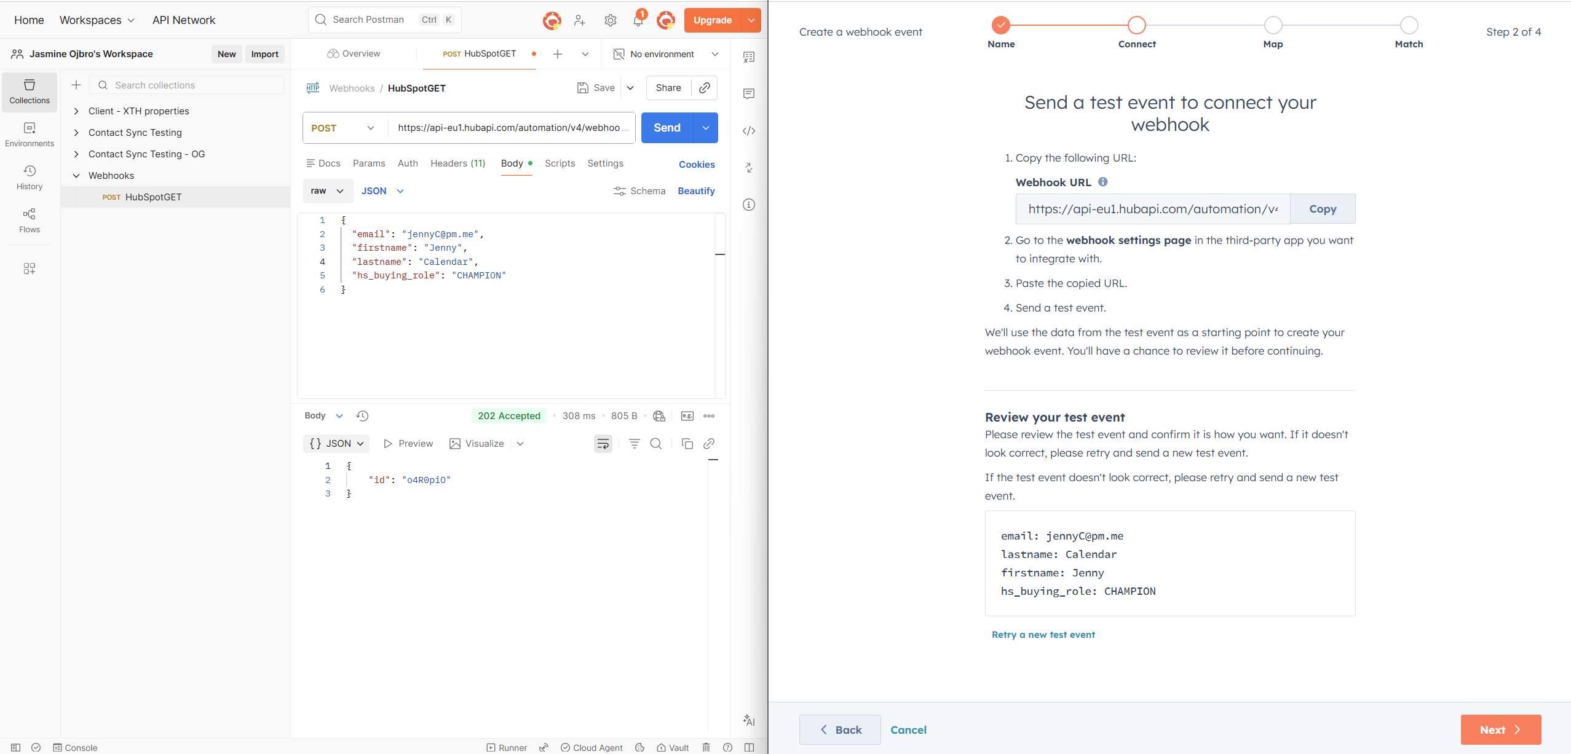Click the Retry a new test event link
The height and width of the screenshot is (754, 1571).
point(1042,635)
